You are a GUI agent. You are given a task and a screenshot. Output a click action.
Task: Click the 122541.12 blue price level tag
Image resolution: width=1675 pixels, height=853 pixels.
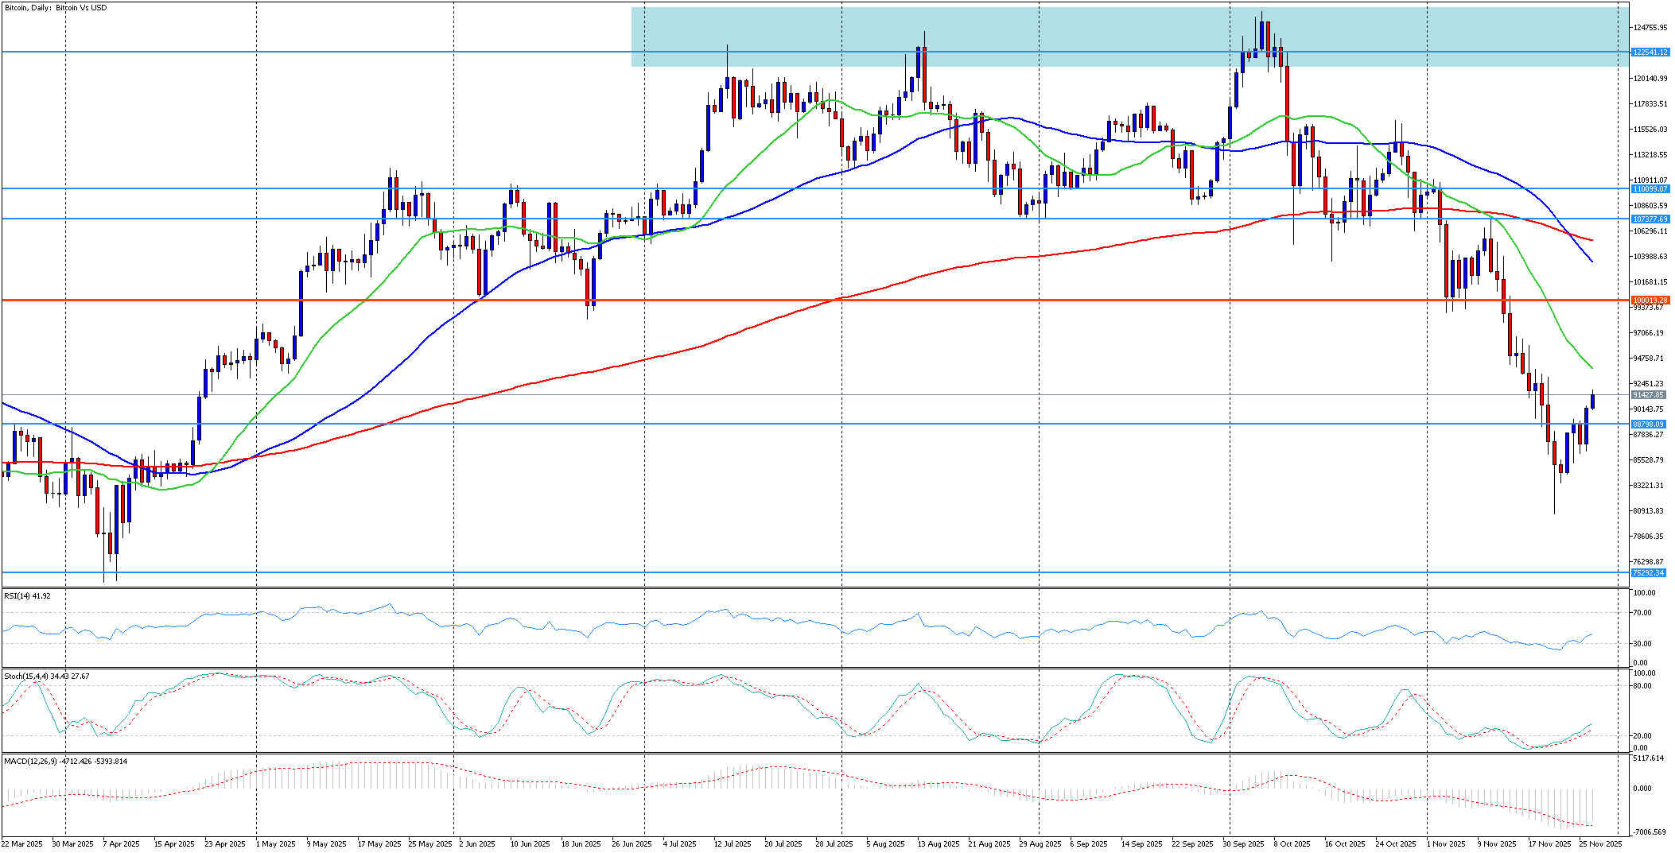coord(1650,52)
